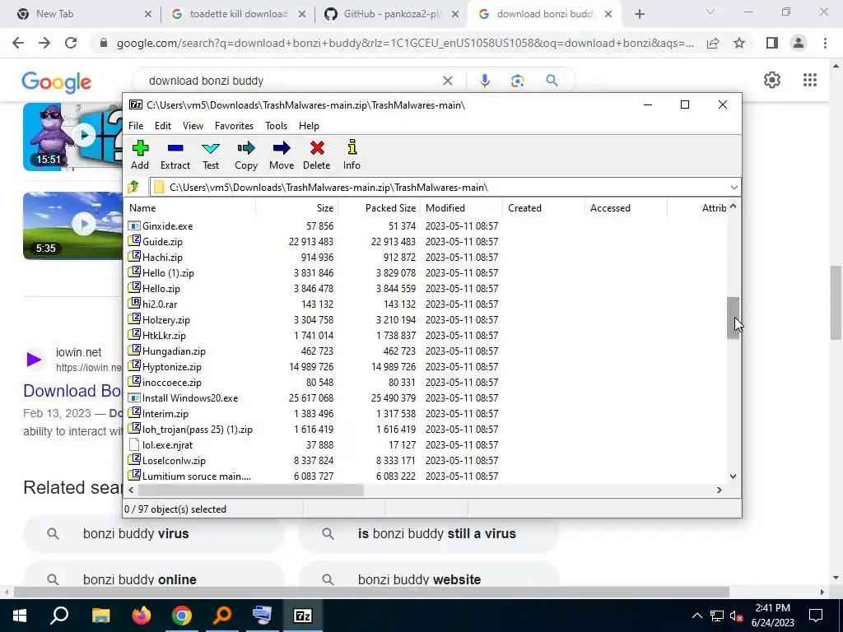This screenshot has width=843, height=632.
Task: Open the Tools menu in 7-Zip
Action: click(x=276, y=126)
